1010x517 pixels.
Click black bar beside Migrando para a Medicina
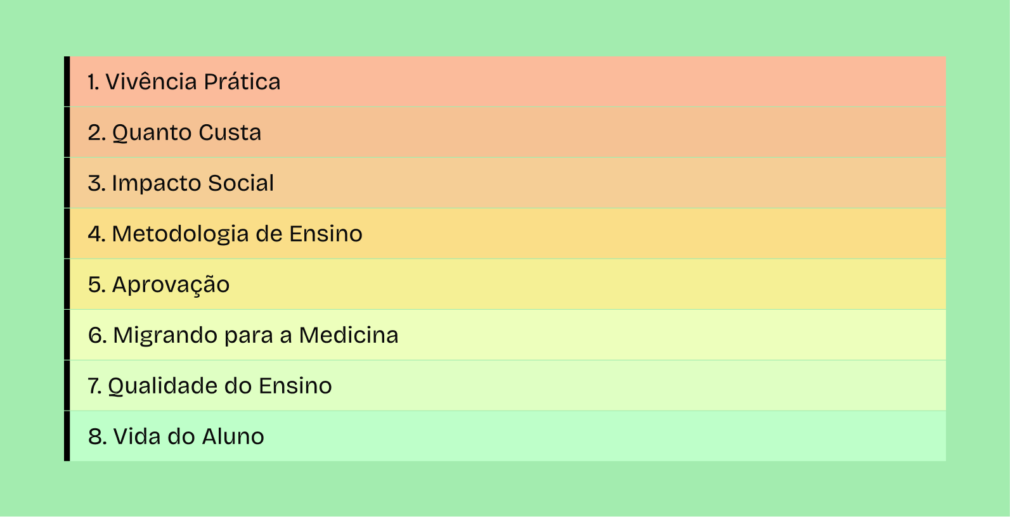(x=67, y=335)
